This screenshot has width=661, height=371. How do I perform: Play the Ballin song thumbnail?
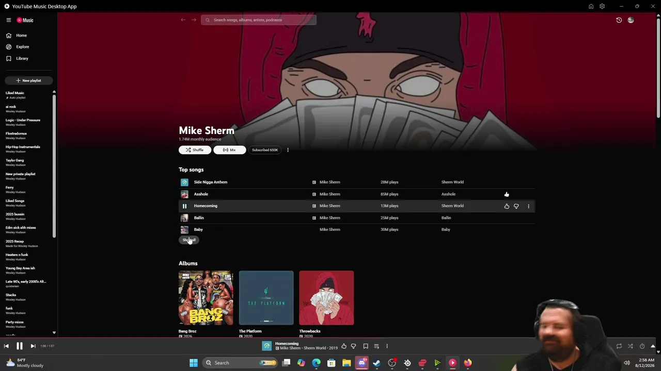[184, 218]
